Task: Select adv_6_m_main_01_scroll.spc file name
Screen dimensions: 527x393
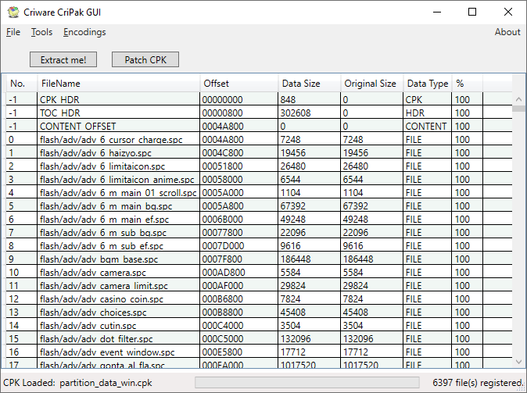Action: pos(118,192)
